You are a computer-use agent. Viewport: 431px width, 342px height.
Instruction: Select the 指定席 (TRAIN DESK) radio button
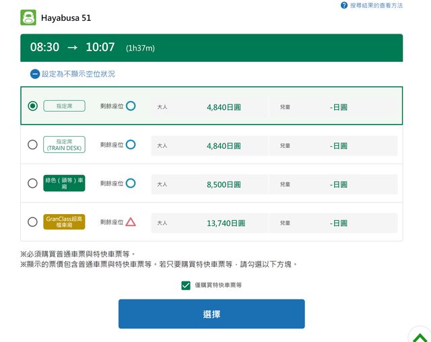click(32, 145)
